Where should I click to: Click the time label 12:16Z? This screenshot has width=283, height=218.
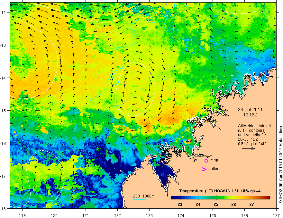pyautogui.click(x=250, y=115)
